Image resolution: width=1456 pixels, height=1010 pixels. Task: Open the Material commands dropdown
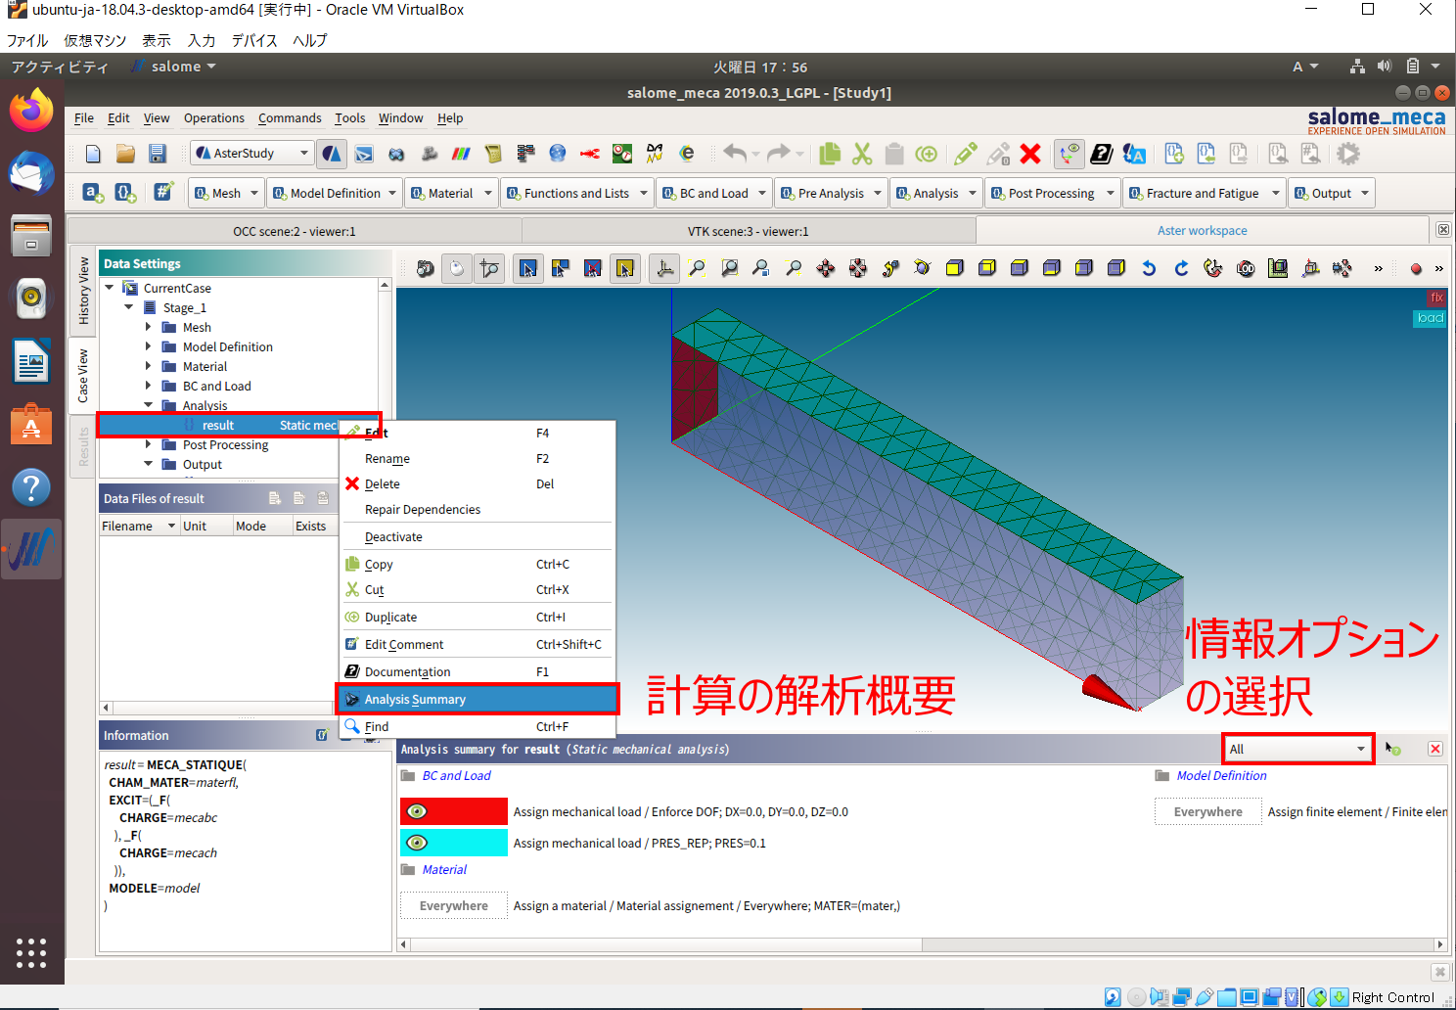coord(451,193)
